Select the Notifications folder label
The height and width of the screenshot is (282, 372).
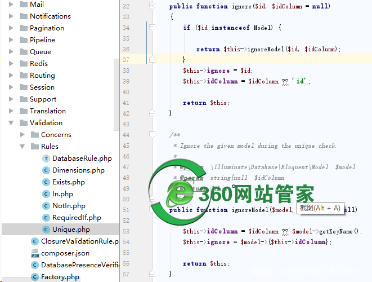pos(50,16)
